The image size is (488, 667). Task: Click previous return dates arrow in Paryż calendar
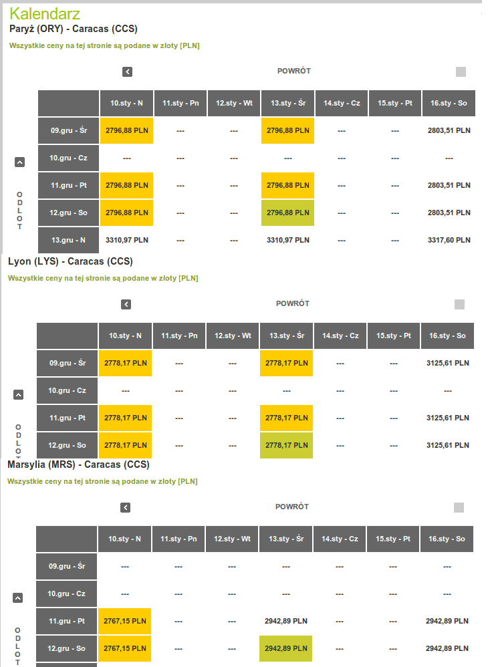tap(127, 72)
